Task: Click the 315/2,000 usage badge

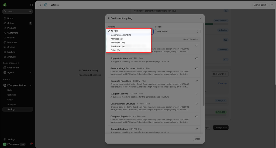Action: click(220, 101)
